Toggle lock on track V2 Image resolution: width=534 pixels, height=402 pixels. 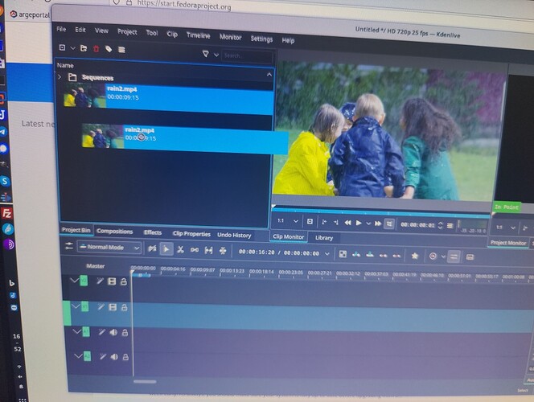[123, 281]
